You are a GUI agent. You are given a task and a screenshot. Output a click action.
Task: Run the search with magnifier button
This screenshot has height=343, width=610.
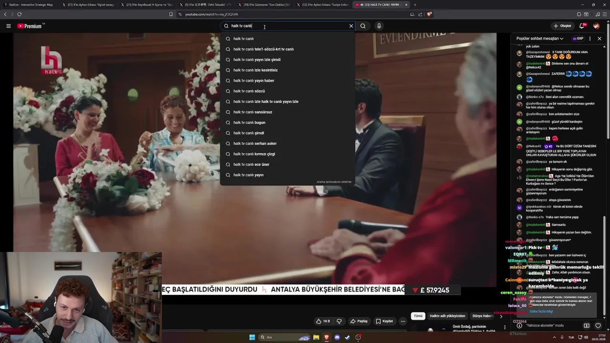[363, 26]
